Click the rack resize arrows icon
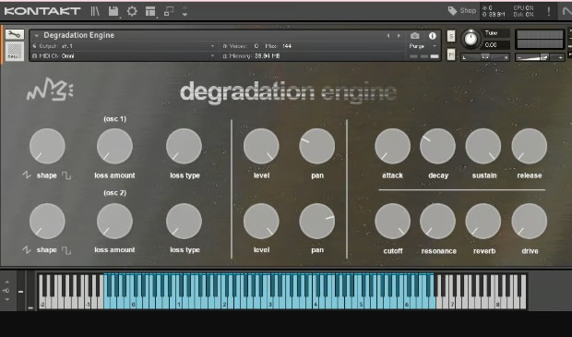Screen dimensions: 572x337 (185, 11)
